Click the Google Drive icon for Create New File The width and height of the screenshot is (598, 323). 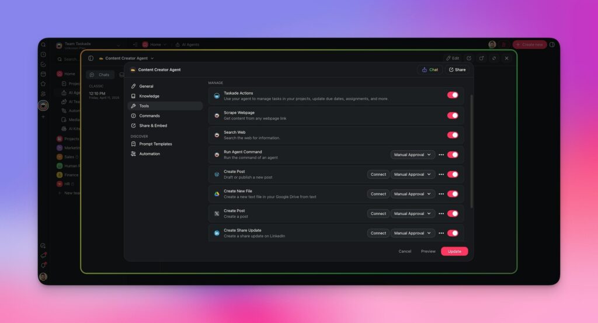(217, 194)
